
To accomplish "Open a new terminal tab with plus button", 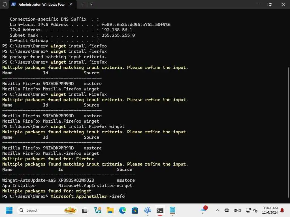I will (83, 4).
